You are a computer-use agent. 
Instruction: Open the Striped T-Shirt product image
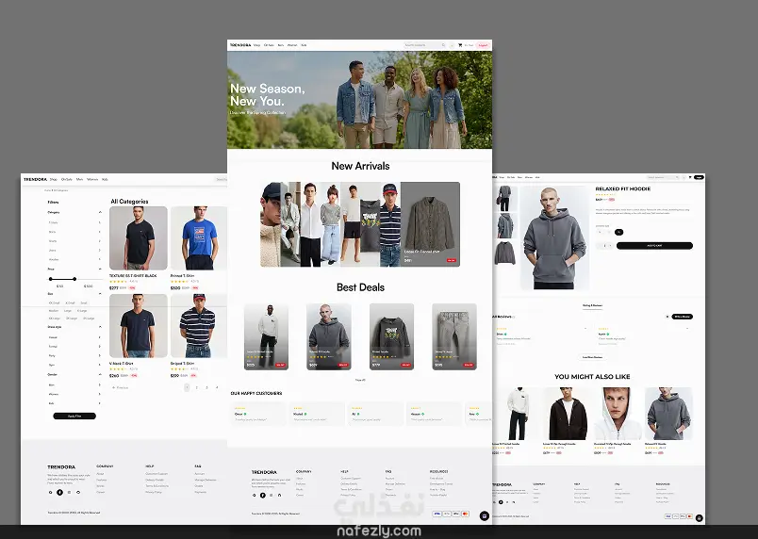(199, 326)
